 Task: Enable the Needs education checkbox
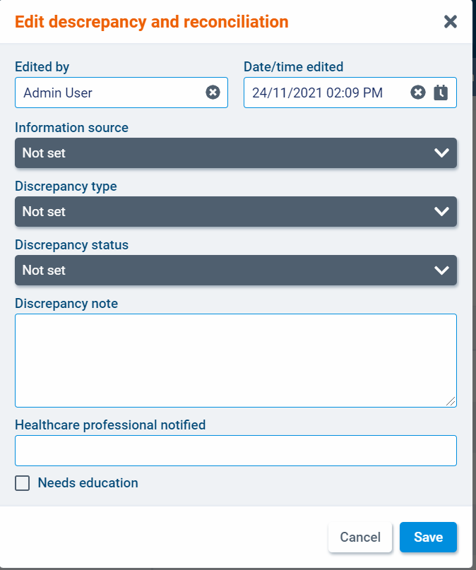tap(23, 483)
